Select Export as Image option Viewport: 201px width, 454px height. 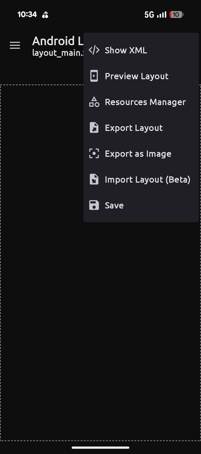pos(138,153)
